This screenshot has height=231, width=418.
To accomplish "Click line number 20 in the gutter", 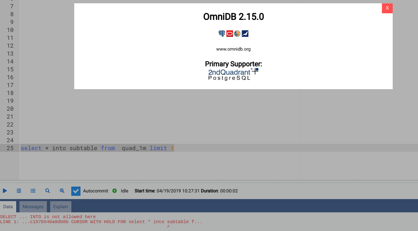I will (10, 109).
